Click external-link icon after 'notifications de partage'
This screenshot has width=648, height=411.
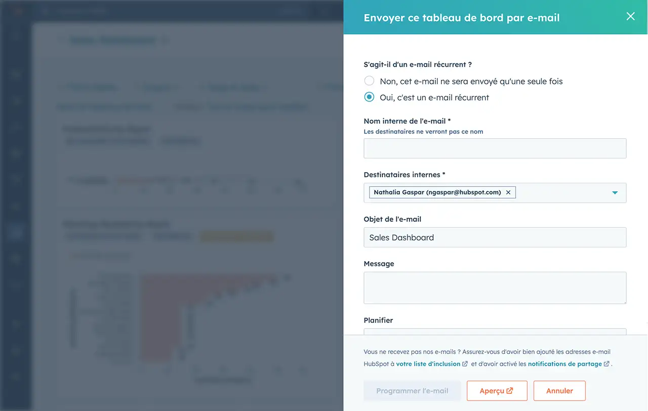(x=606, y=364)
